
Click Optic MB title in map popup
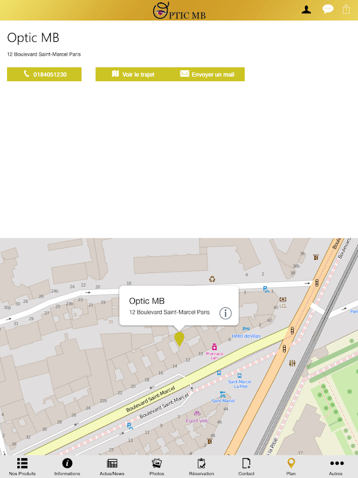coord(147,301)
